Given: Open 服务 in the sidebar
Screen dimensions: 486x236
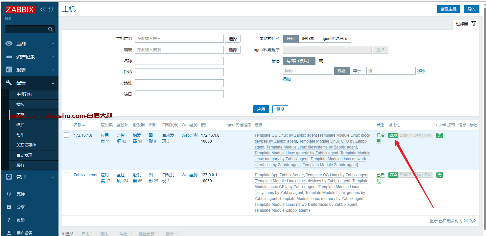Looking at the screenshot, I should point(20,166).
